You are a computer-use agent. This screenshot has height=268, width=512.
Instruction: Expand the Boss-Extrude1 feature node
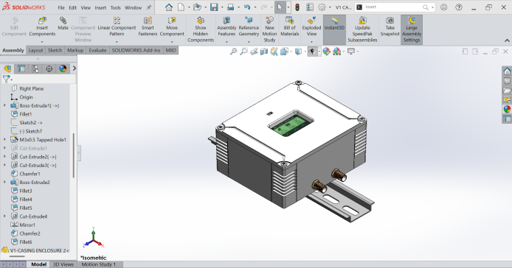(4, 105)
